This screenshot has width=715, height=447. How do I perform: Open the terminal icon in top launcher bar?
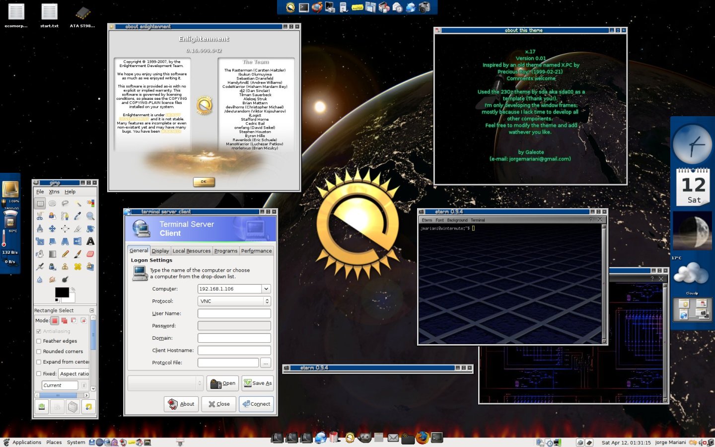tap(304, 7)
